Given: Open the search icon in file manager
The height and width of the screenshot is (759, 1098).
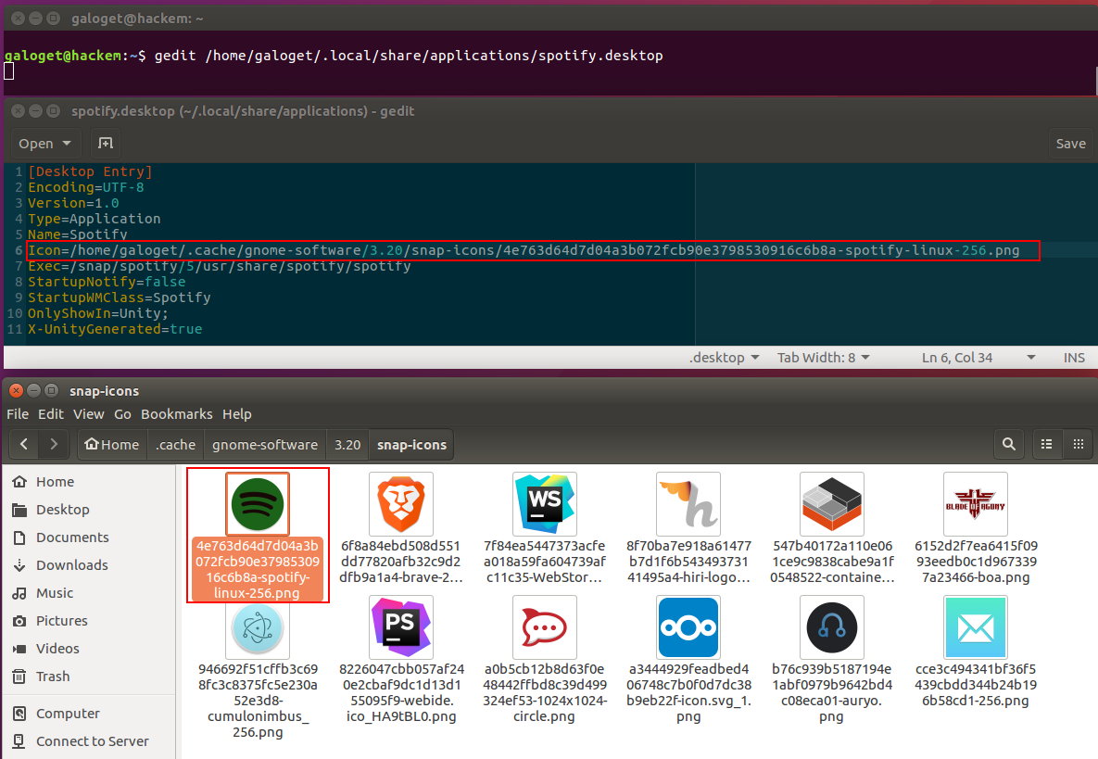Looking at the screenshot, I should tap(1009, 444).
